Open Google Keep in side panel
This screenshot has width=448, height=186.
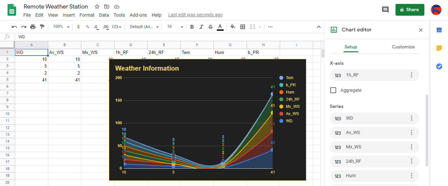(439, 48)
